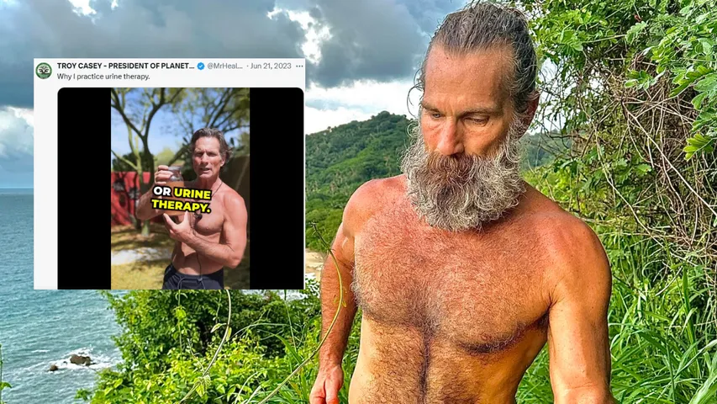Select the 'Why I practice urine therapy.' text

pyautogui.click(x=103, y=77)
